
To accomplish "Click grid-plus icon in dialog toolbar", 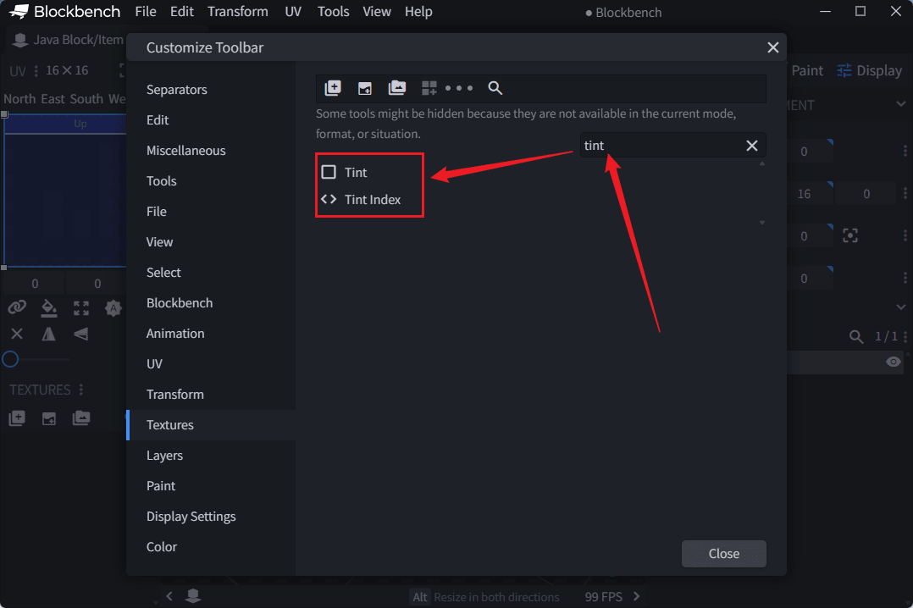I will click(429, 88).
